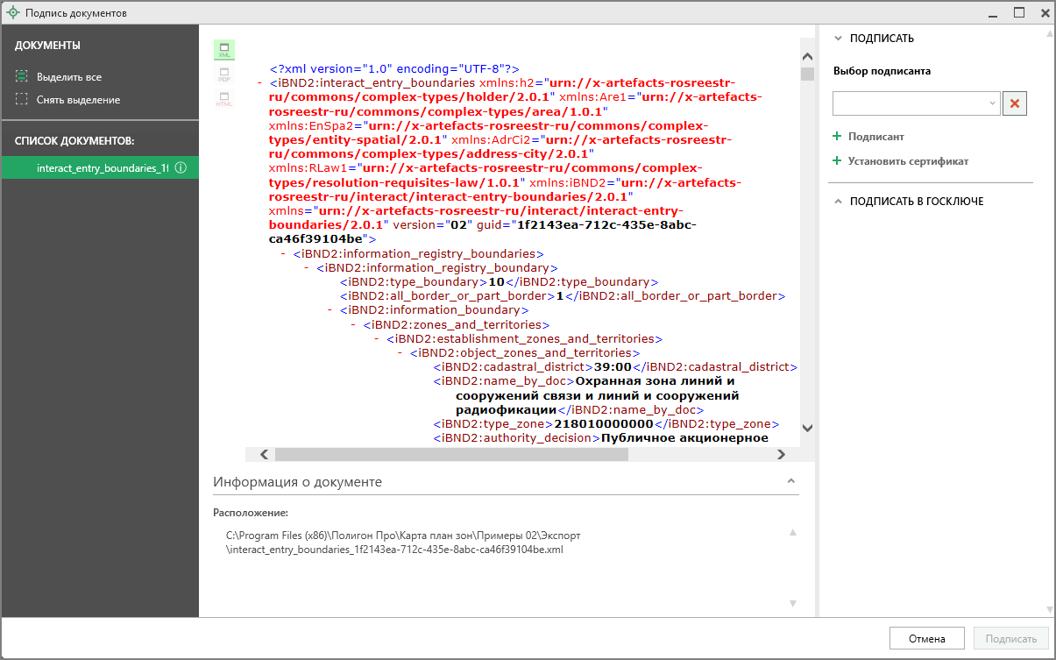The width and height of the screenshot is (1056, 660).
Task: Switch to HTML view icon
Action: tap(224, 98)
